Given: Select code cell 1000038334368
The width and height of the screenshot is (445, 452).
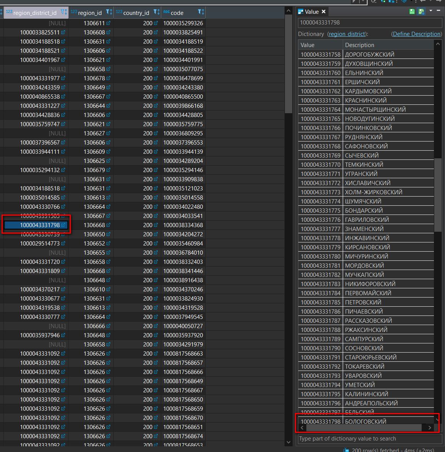Looking at the screenshot, I should tap(183, 225).
